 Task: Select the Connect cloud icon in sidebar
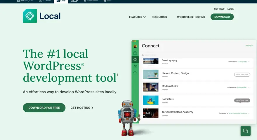pos(135,60)
